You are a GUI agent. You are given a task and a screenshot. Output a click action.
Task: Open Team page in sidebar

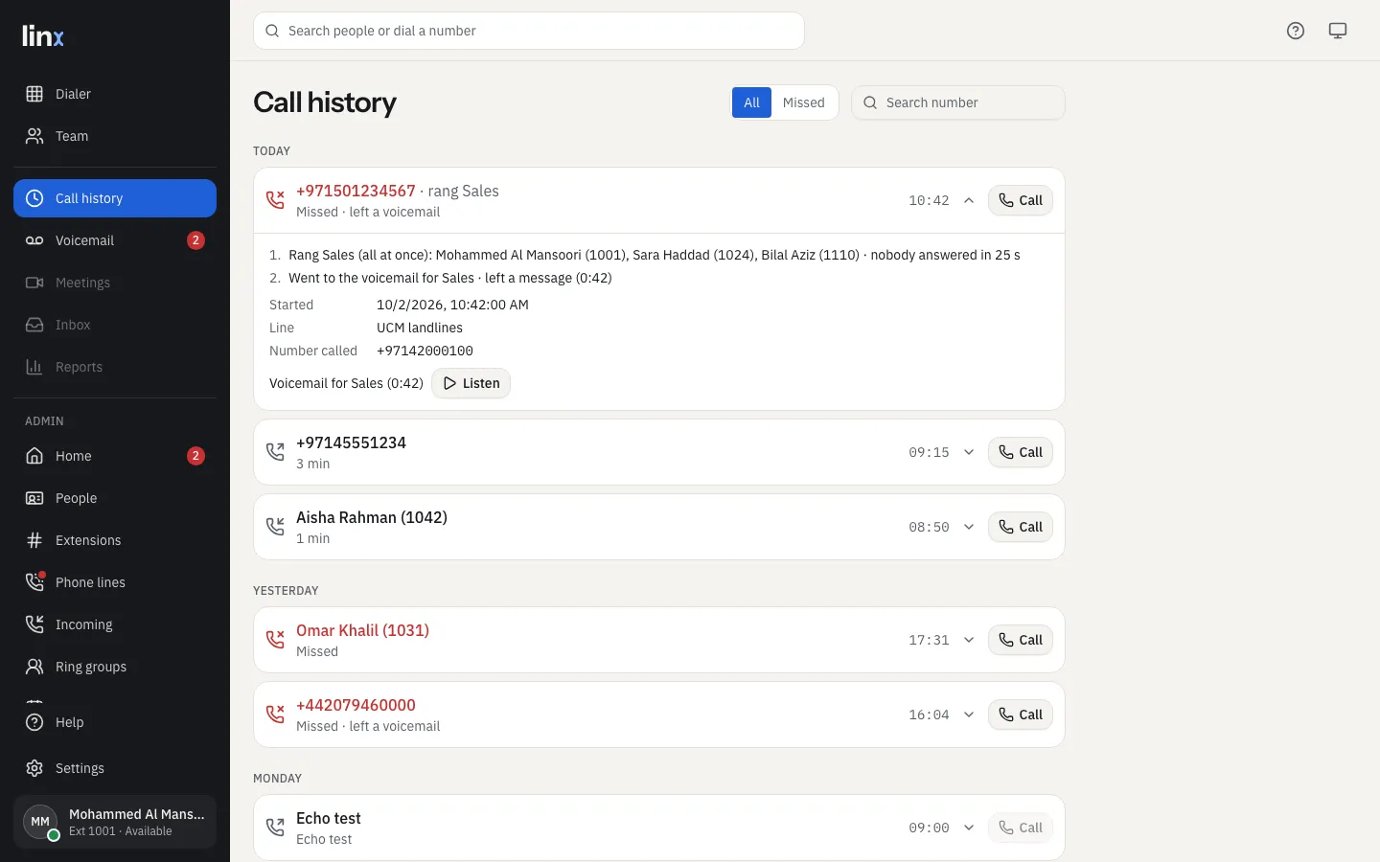(115, 136)
